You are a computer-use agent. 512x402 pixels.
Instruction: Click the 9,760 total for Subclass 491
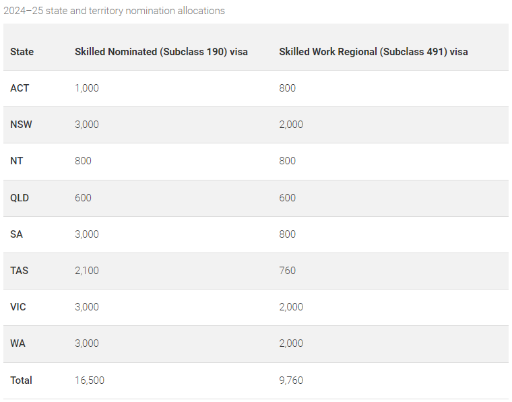pyautogui.click(x=291, y=380)
